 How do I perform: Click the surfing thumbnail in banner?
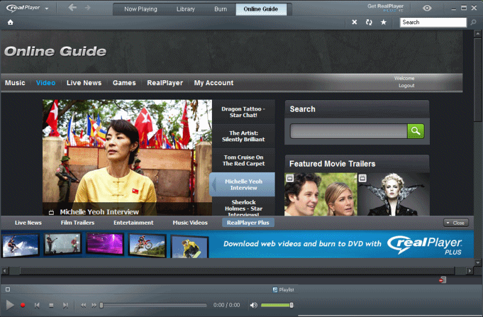coord(21,245)
